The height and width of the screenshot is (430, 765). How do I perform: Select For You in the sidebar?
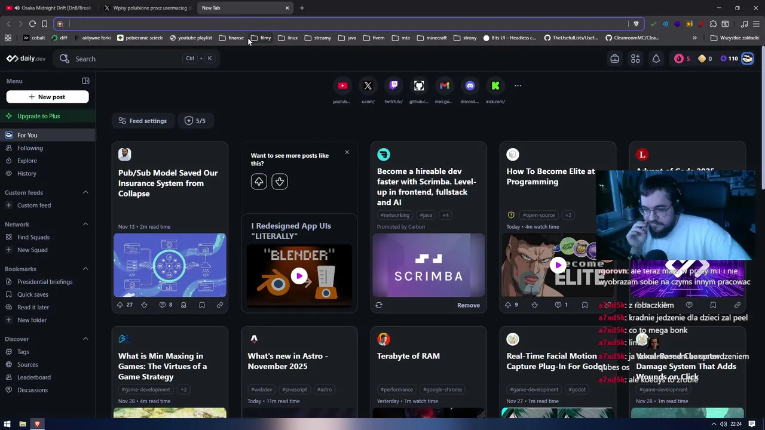[x=48, y=135]
